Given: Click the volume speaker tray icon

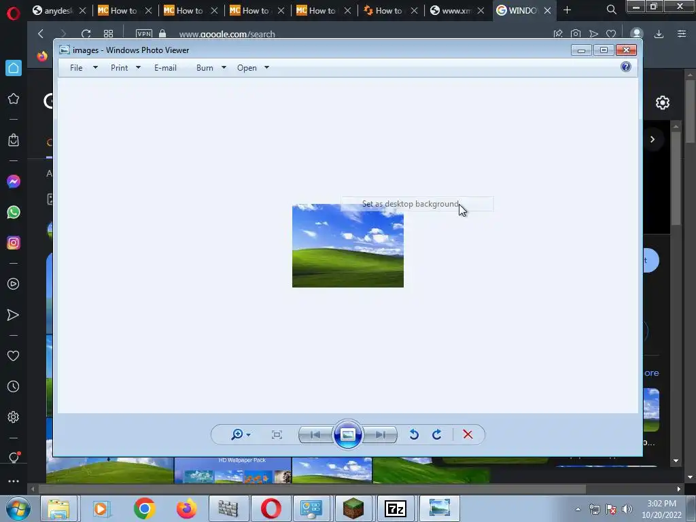Looking at the screenshot, I should pos(627,509).
